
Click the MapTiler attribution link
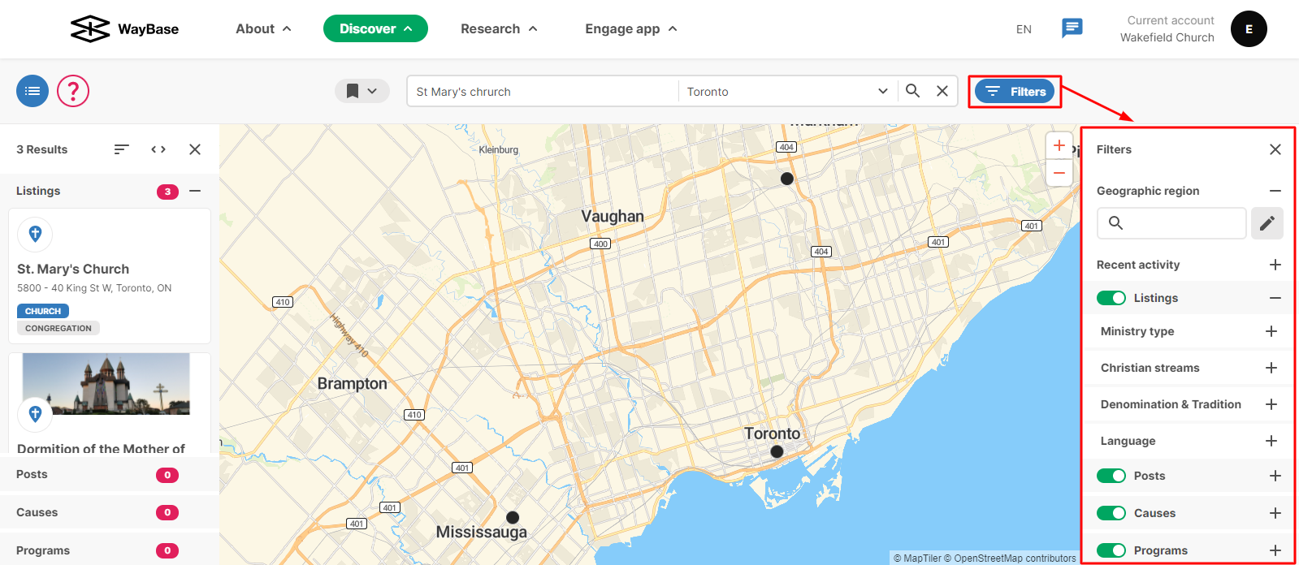[x=917, y=559]
